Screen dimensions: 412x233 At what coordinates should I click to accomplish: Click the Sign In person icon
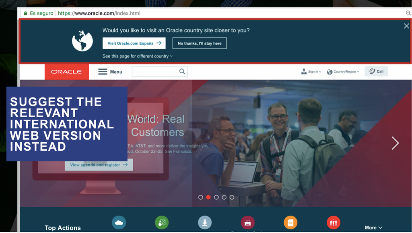tap(304, 72)
